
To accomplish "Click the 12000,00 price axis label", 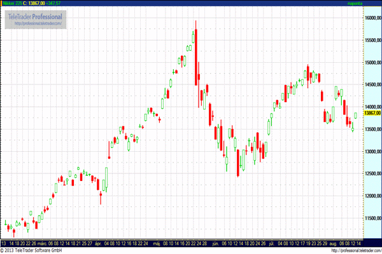I will [x=371, y=196].
